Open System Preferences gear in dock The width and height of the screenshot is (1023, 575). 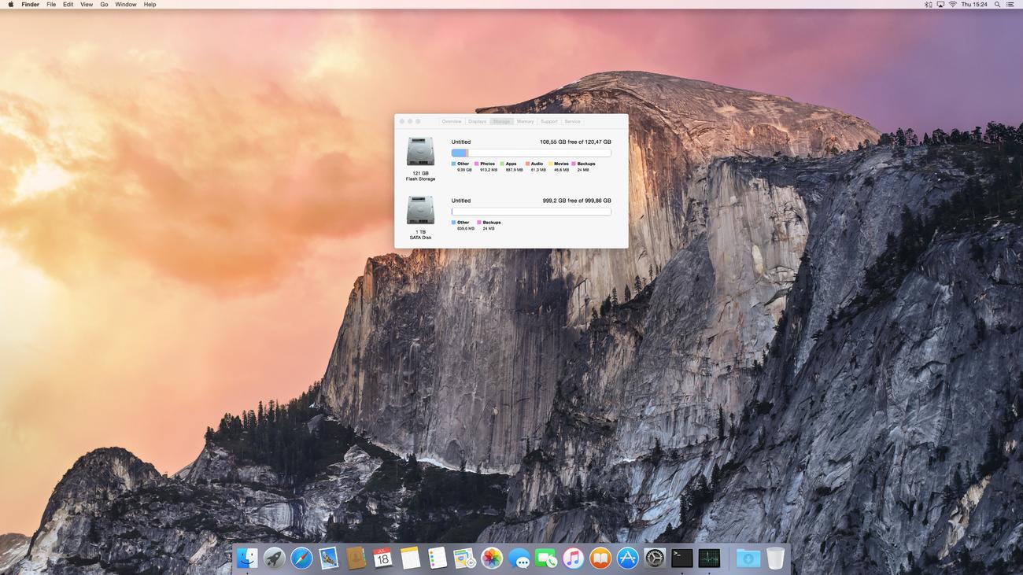pyautogui.click(x=655, y=558)
